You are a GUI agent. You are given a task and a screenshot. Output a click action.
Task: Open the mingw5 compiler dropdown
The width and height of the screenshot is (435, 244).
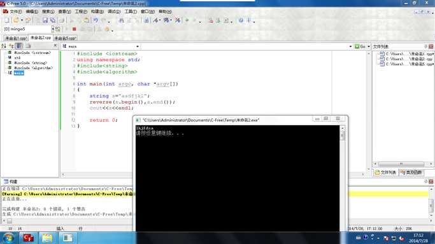(x=53, y=29)
